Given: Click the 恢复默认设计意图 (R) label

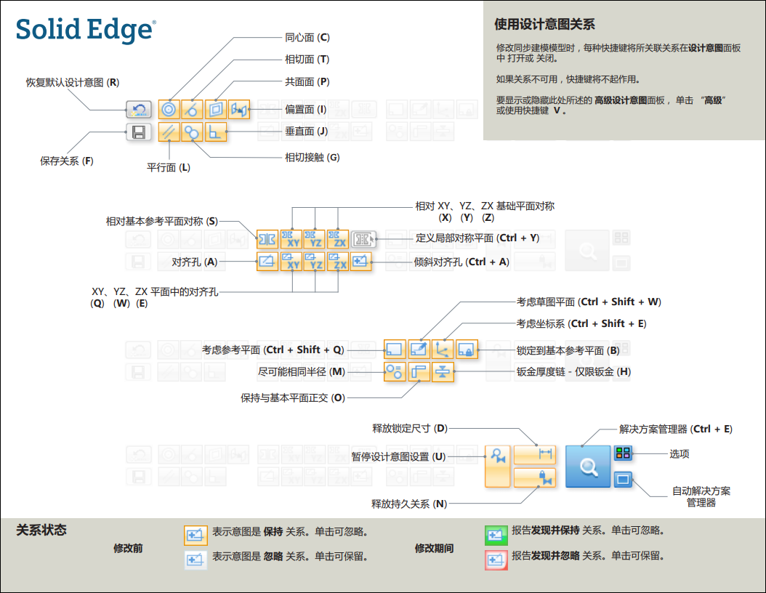Looking at the screenshot, I should (72, 82).
